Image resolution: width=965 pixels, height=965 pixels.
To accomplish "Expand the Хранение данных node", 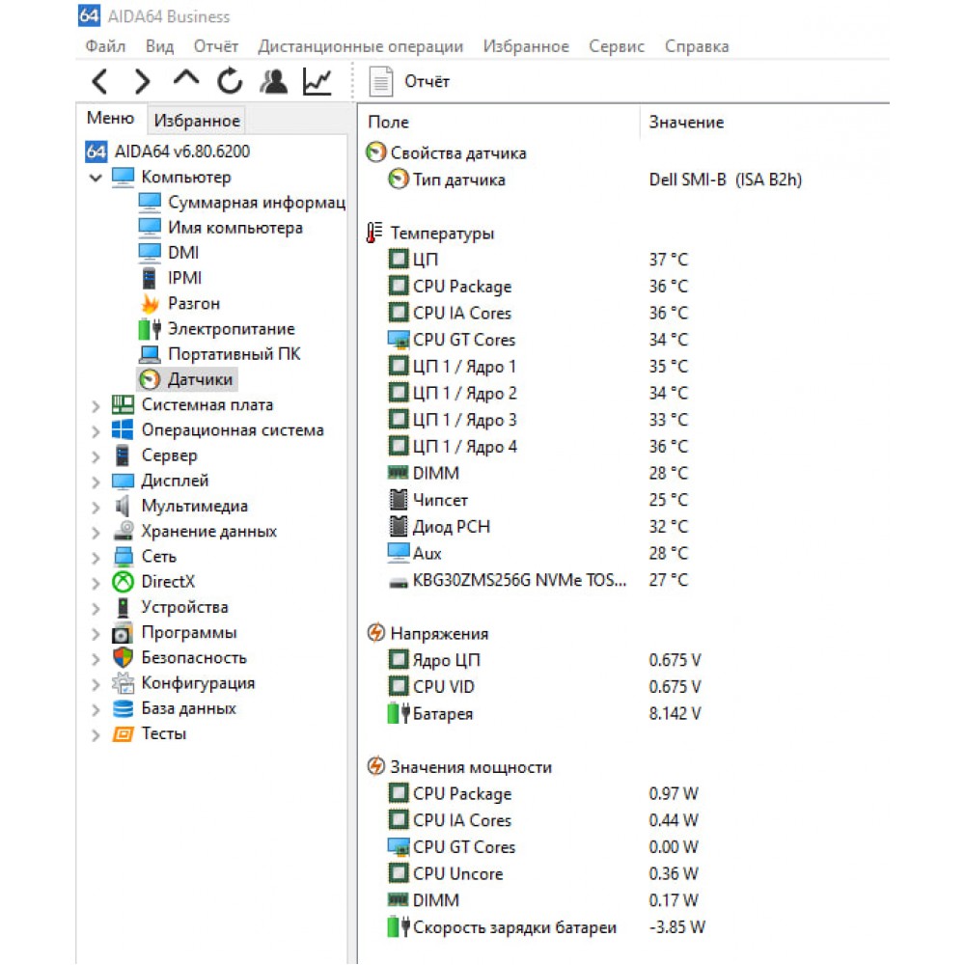I will [96, 532].
